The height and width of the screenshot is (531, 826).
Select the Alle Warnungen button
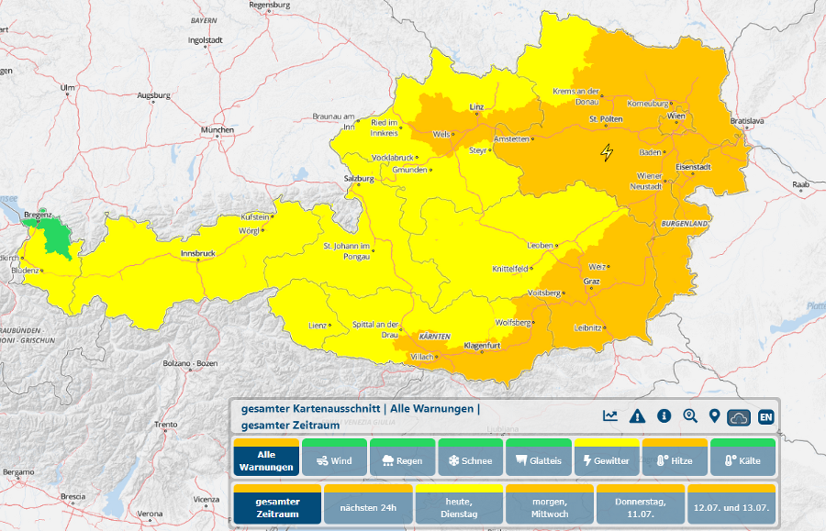click(266, 459)
